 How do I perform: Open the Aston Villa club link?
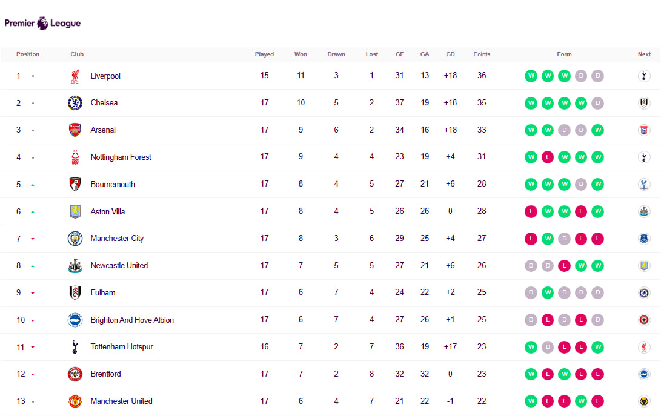(x=108, y=211)
